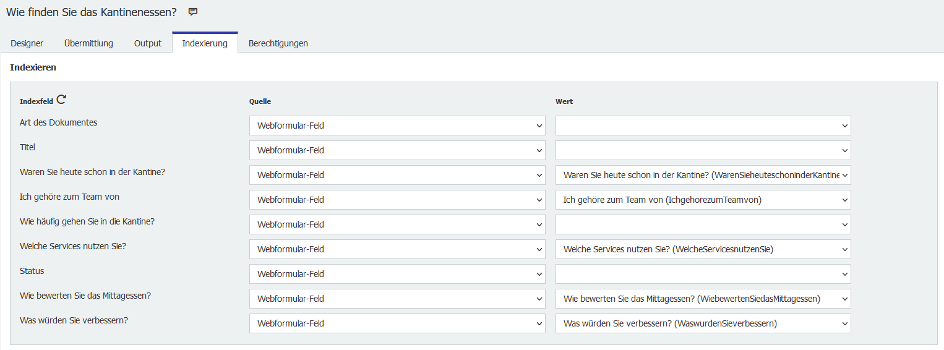Expand Wert dropdown showing WaswurdenSieverbessern
The image size is (944, 350).
coord(703,323)
